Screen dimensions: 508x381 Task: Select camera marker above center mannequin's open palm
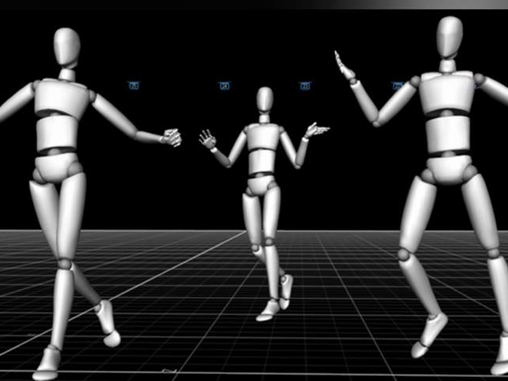(225, 86)
